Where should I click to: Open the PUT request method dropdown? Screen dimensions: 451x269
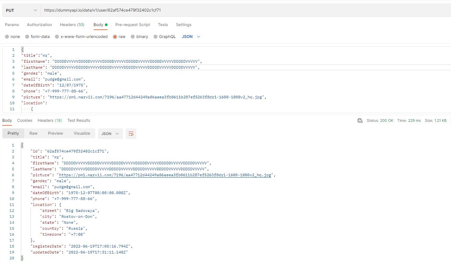[21, 10]
